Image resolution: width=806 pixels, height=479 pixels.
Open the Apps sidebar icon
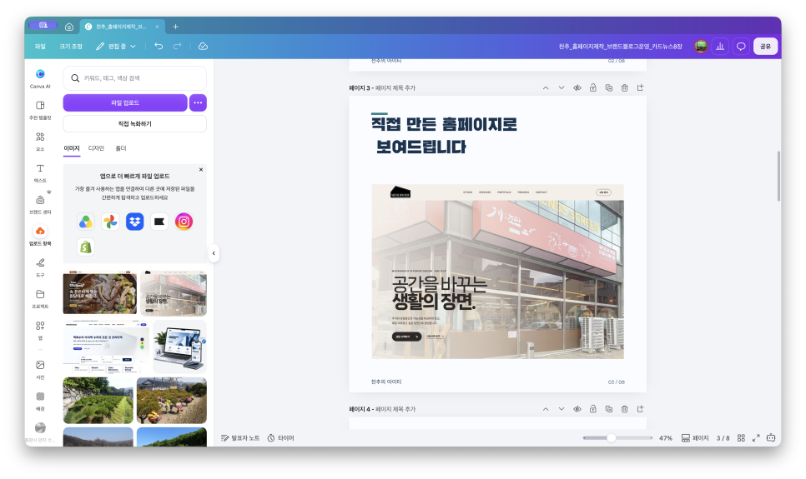[40, 326]
